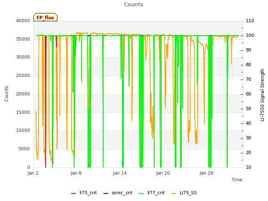Viewport: 268px width, 201px height.
Task: Click the 110 right axis label
Action: (250, 21)
